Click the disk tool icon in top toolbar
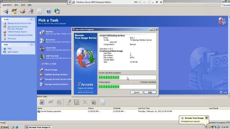This screenshot has height=129, width=230. (x=31, y=11)
